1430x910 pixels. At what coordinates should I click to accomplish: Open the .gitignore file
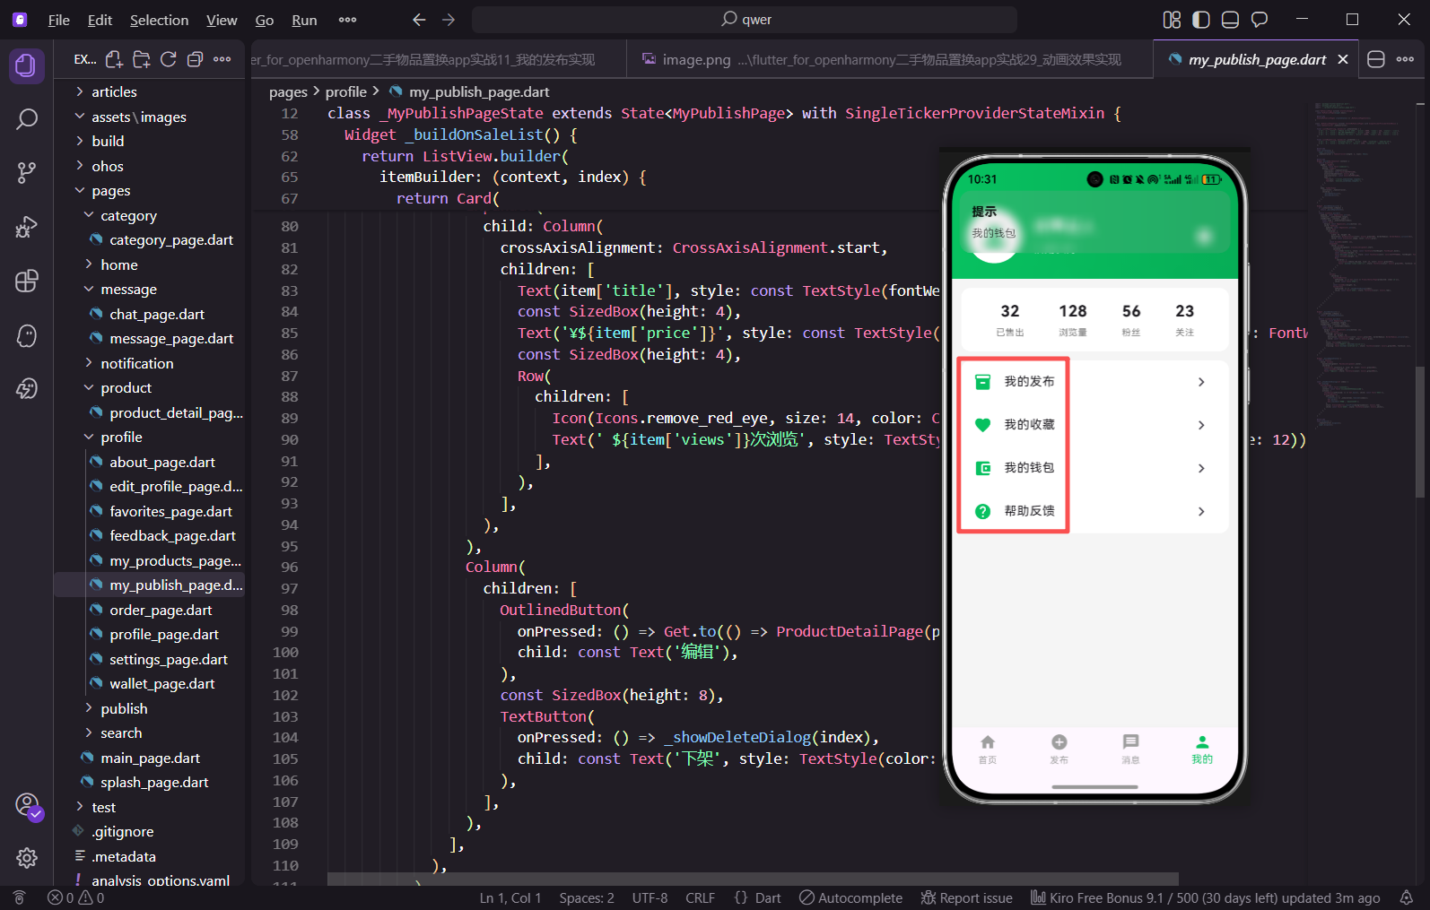(x=122, y=831)
